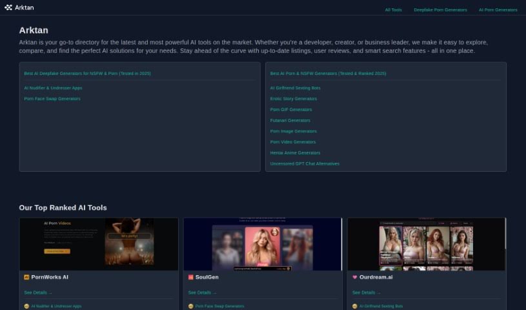Open the Hentai Anime Generators category
This screenshot has height=310, width=526.
click(x=295, y=153)
